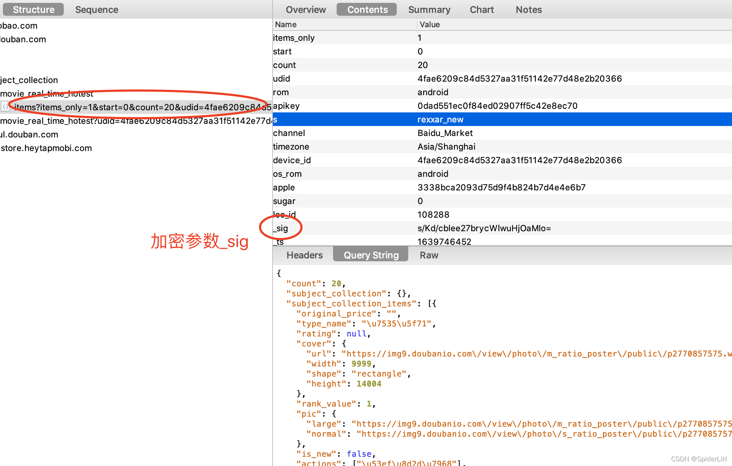Select the items?items_only=1 request row

(136, 107)
